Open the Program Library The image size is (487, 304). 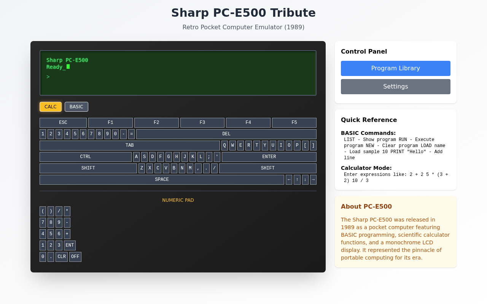(x=395, y=68)
